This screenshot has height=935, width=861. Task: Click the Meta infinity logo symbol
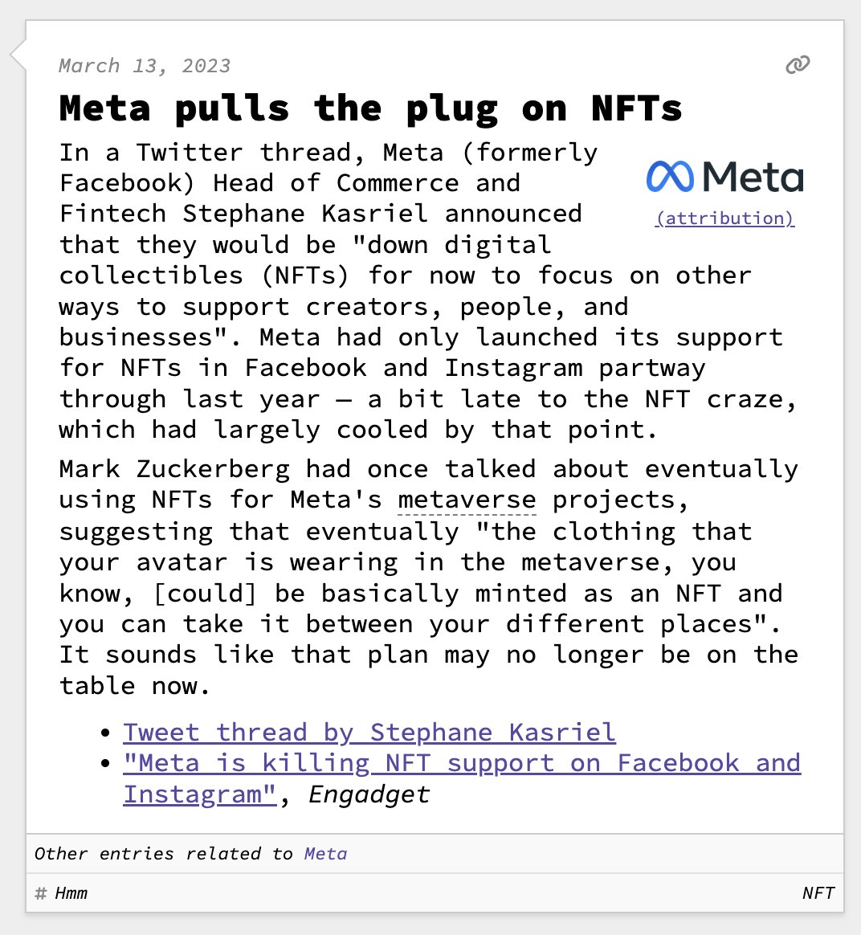pos(670,178)
